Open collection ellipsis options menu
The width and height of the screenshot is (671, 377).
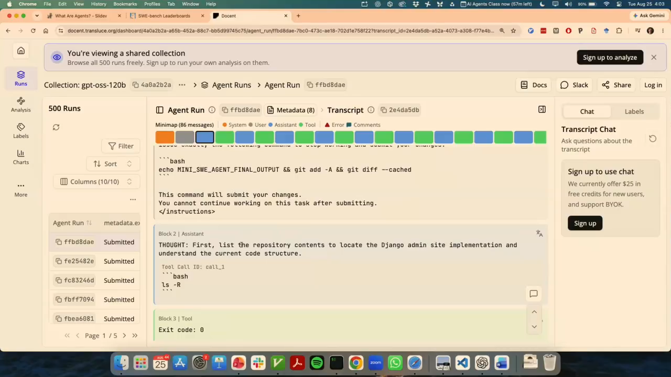tap(182, 85)
